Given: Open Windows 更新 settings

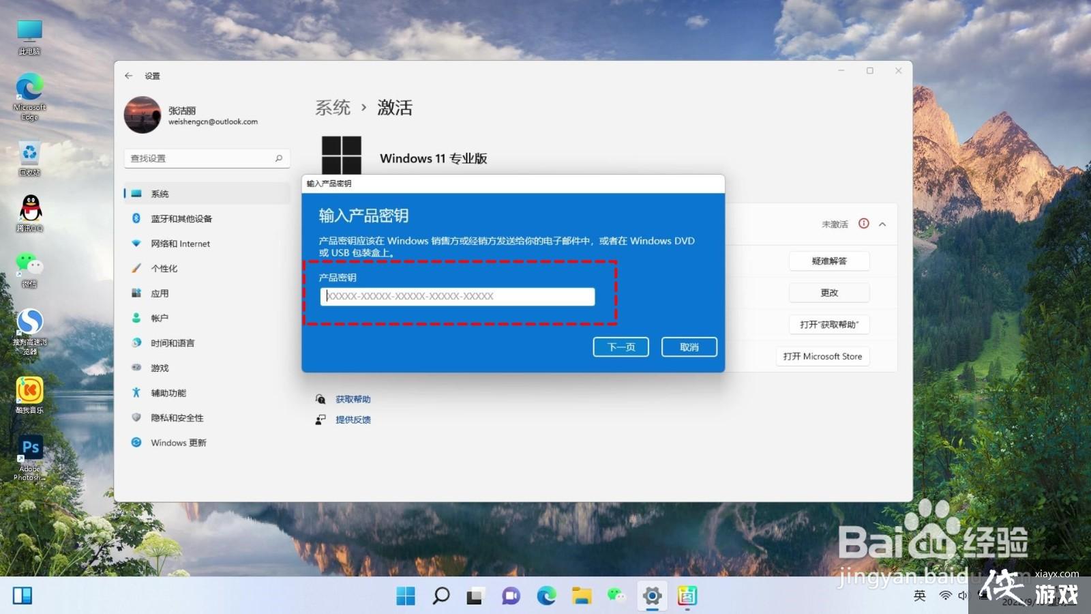Looking at the screenshot, I should pos(207,443).
